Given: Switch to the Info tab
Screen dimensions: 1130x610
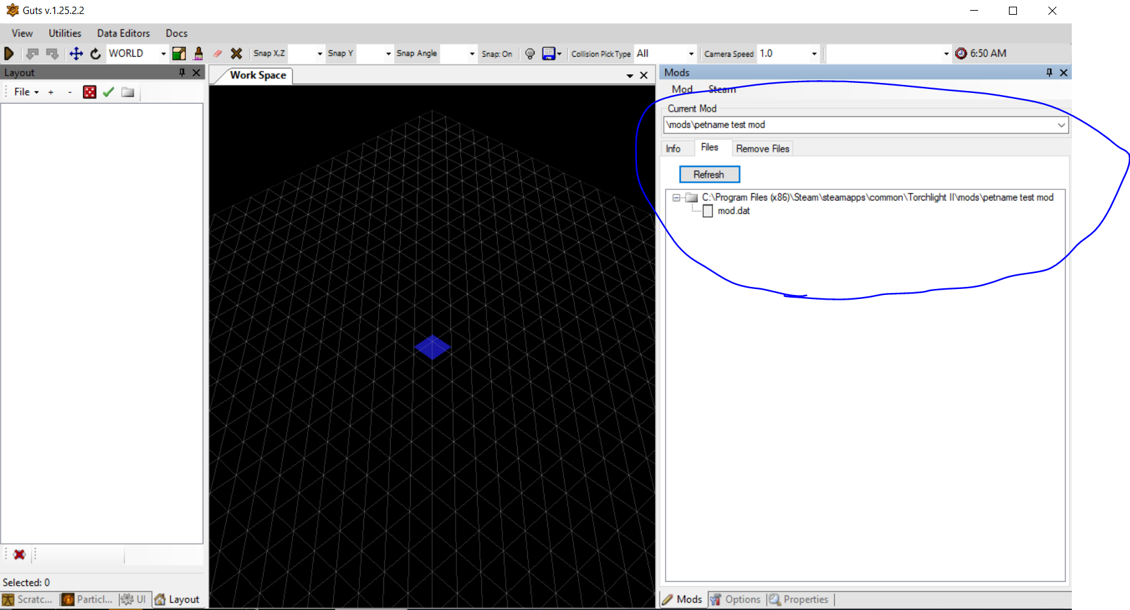Looking at the screenshot, I should pos(674,148).
